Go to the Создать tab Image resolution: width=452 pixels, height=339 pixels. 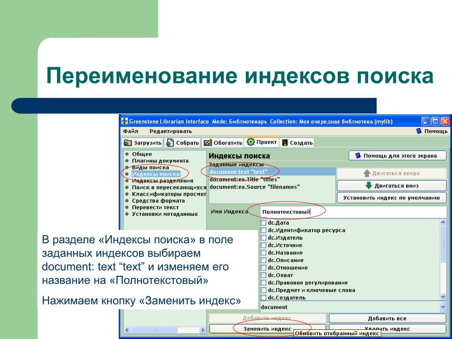coord(297,143)
